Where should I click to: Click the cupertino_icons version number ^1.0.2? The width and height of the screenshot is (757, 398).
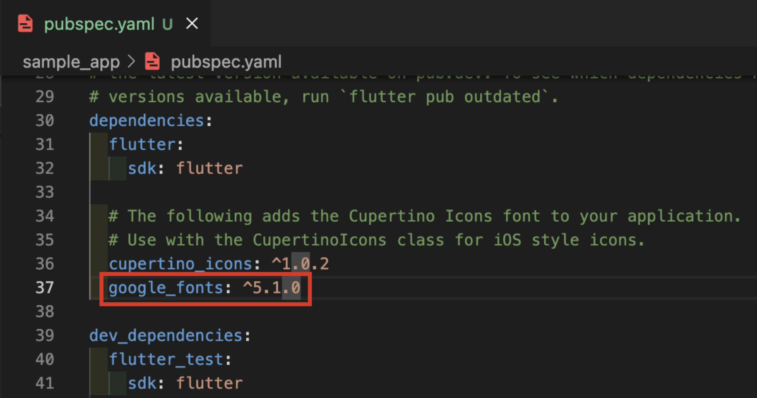coord(299,263)
